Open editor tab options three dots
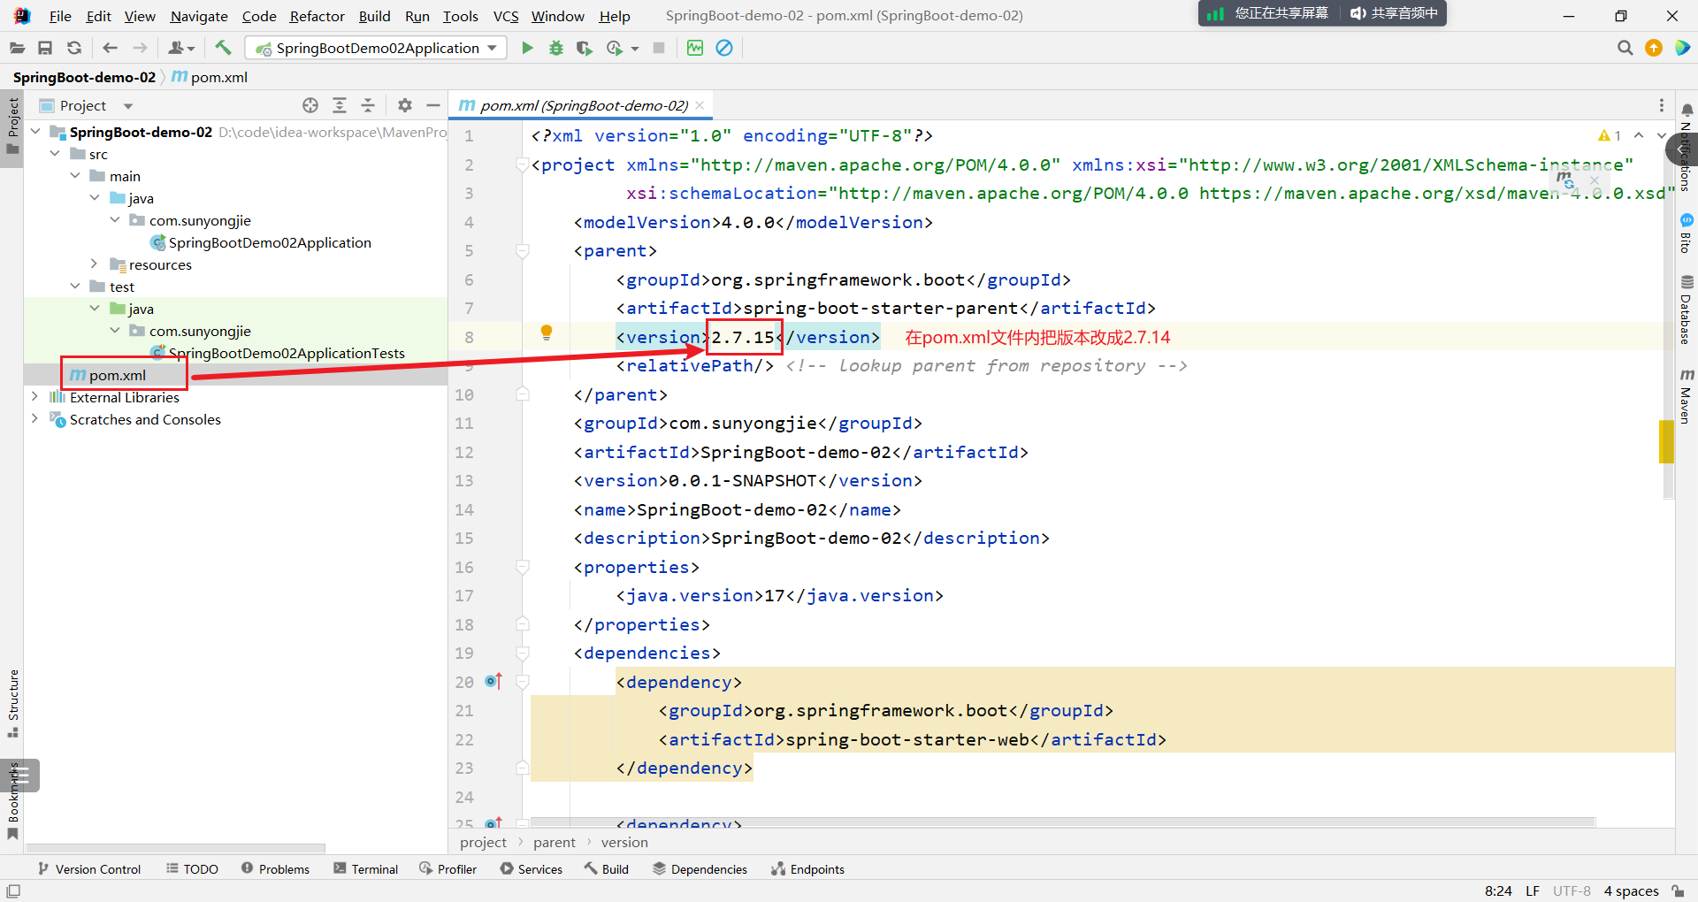The height and width of the screenshot is (902, 1698). click(x=1662, y=105)
